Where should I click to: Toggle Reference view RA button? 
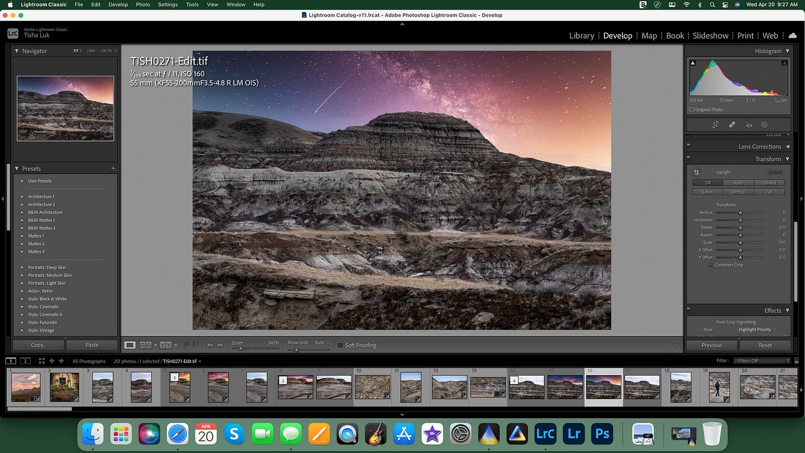(145, 345)
